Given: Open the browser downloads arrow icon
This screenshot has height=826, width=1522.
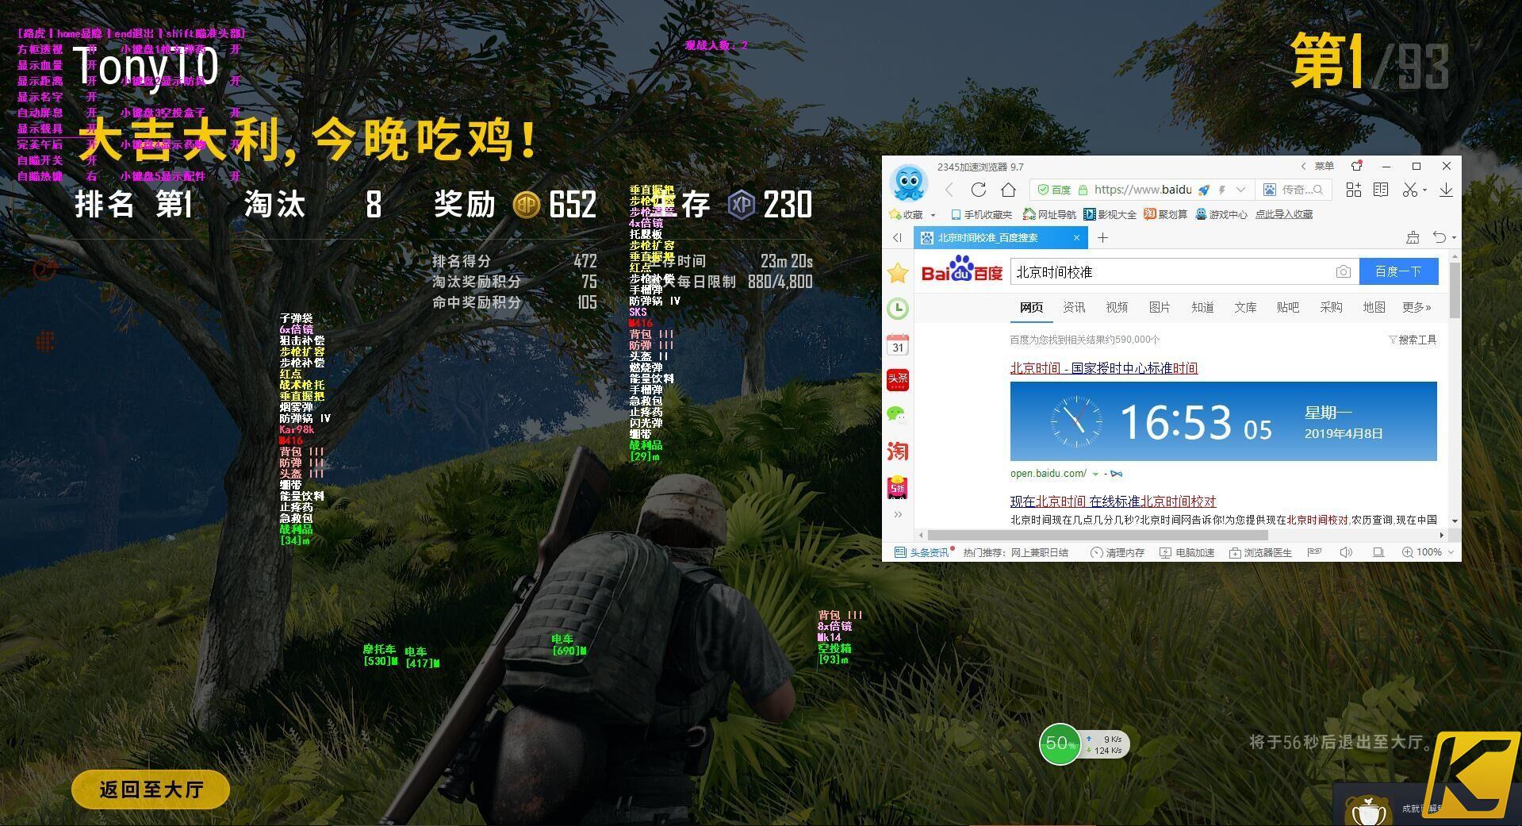Looking at the screenshot, I should coord(1447,190).
